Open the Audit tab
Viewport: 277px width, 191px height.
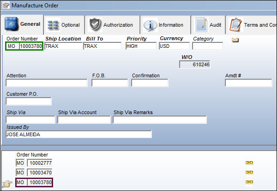coord(208,25)
